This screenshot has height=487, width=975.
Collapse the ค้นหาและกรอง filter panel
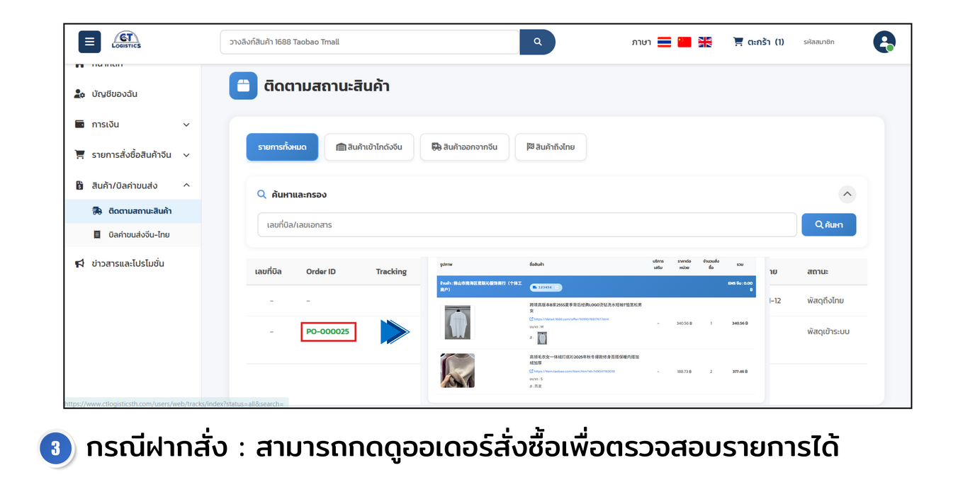pyautogui.click(x=847, y=194)
